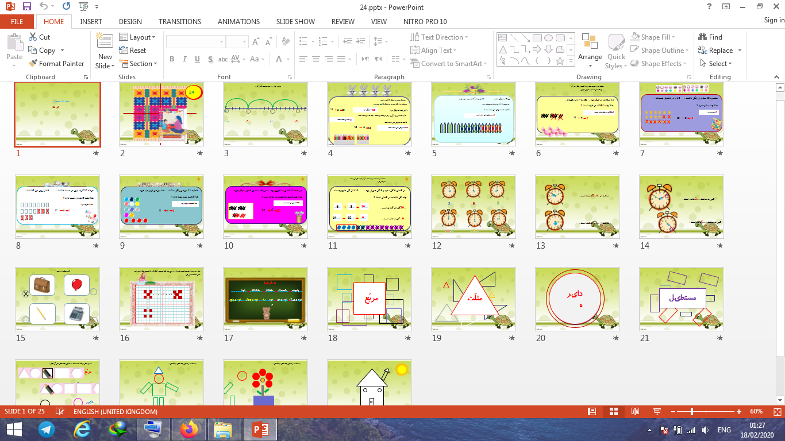The image size is (785, 441).
Task: Open Telegram from the Windows taskbar
Action: pos(47,429)
